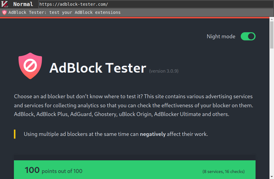Image resolution: width=274 pixels, height=179 pixels.
Task: Click the AdBlock Tester heading
Action: 97,68
